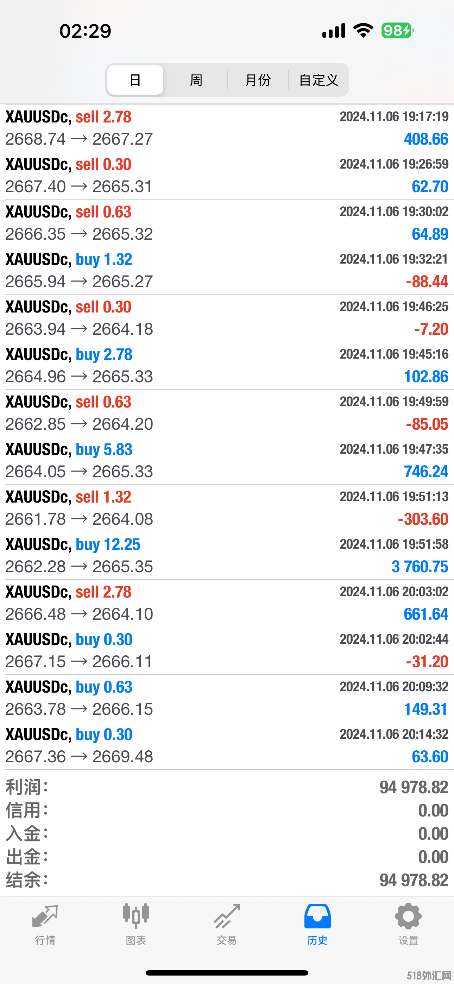
Task: Select the 月份 month period
Action: (x=258, y=80)
